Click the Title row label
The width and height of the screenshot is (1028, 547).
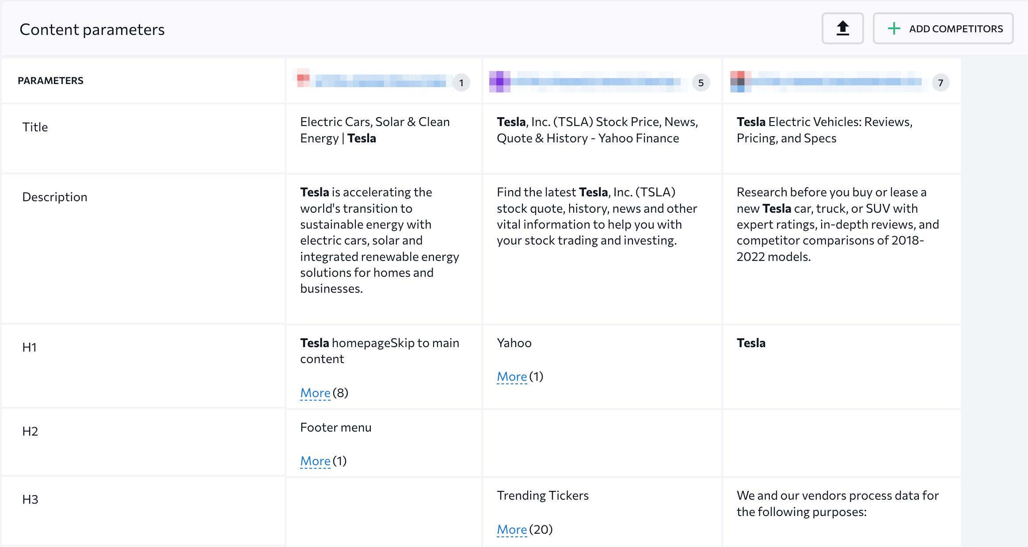[x=35, y=127]
